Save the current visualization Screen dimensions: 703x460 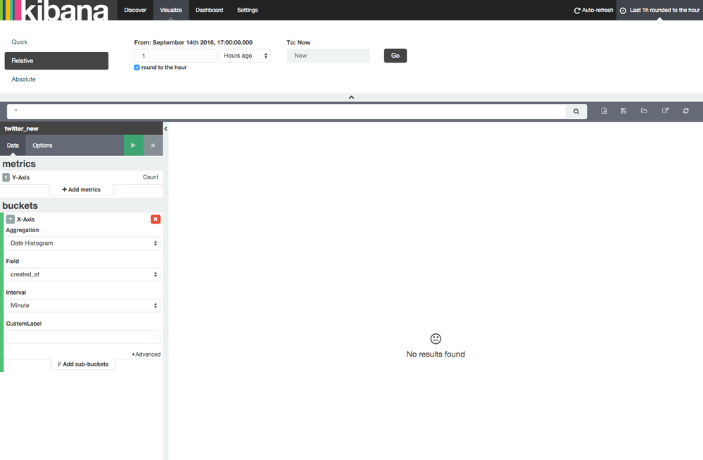click(623, 110)
